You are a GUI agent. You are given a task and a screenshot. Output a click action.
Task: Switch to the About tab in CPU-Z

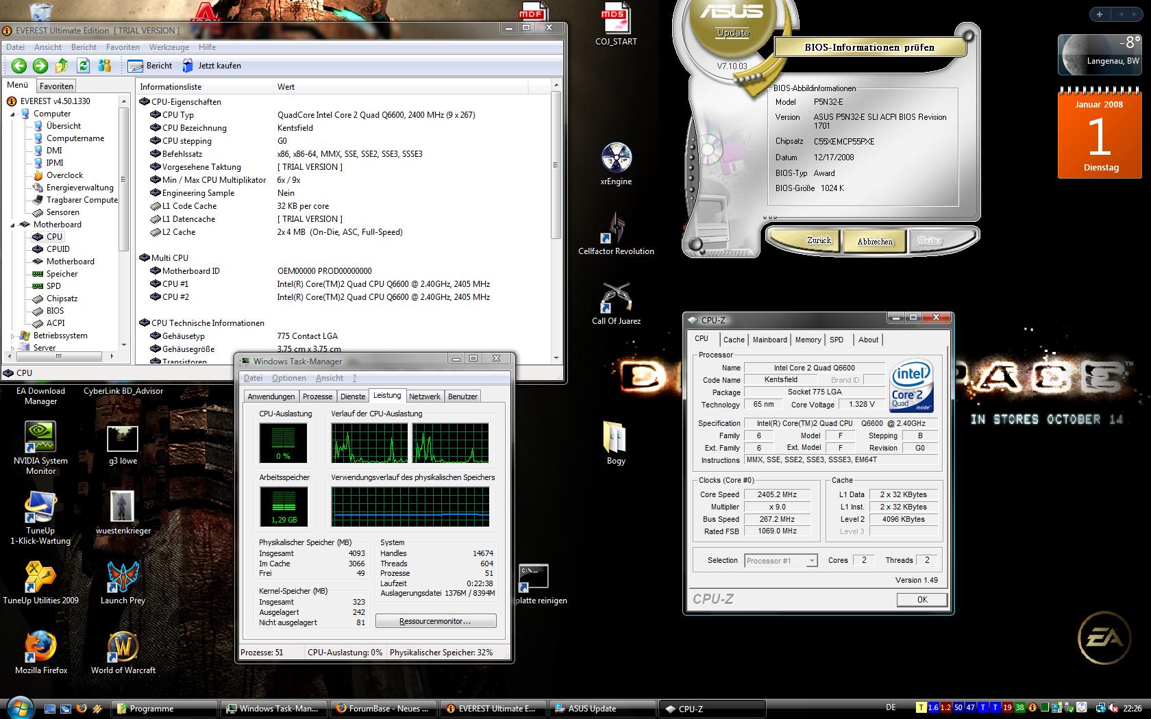tap(868, 340)
